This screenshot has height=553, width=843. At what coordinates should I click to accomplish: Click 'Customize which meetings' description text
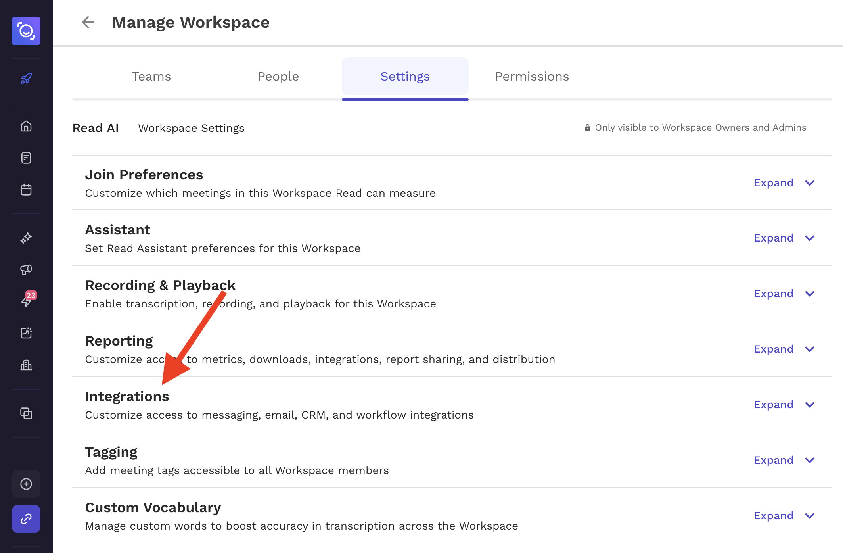261,193
